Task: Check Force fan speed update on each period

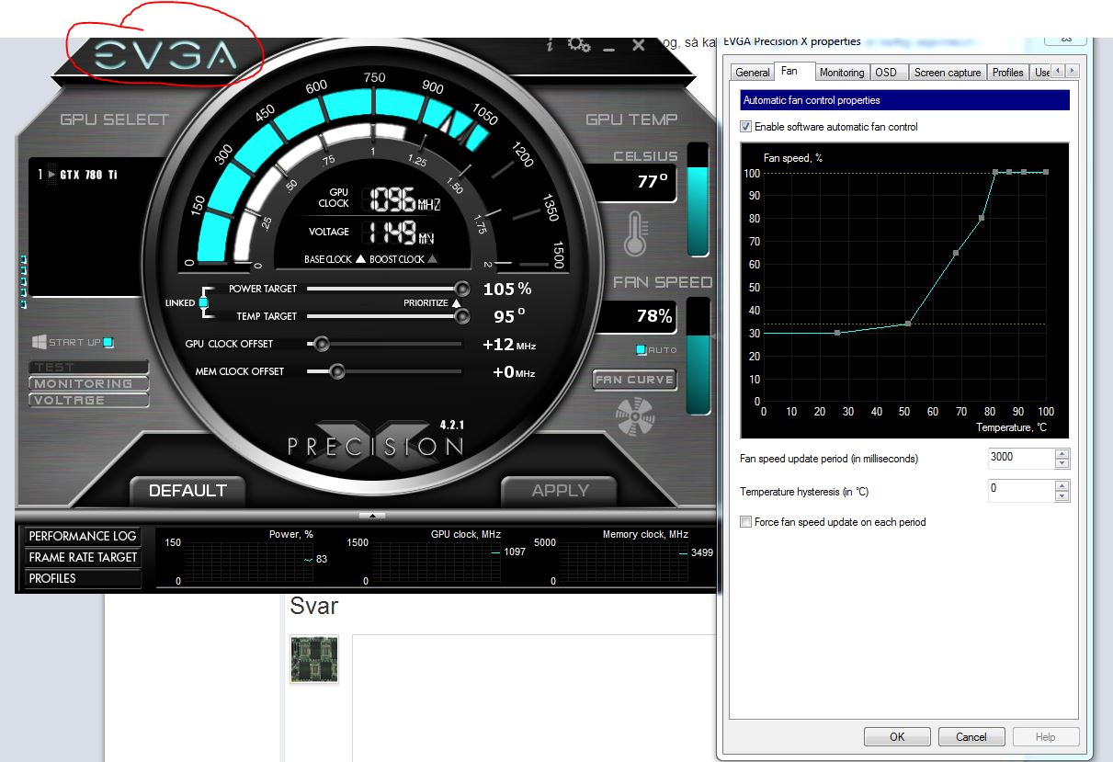Action: point(746,522)
